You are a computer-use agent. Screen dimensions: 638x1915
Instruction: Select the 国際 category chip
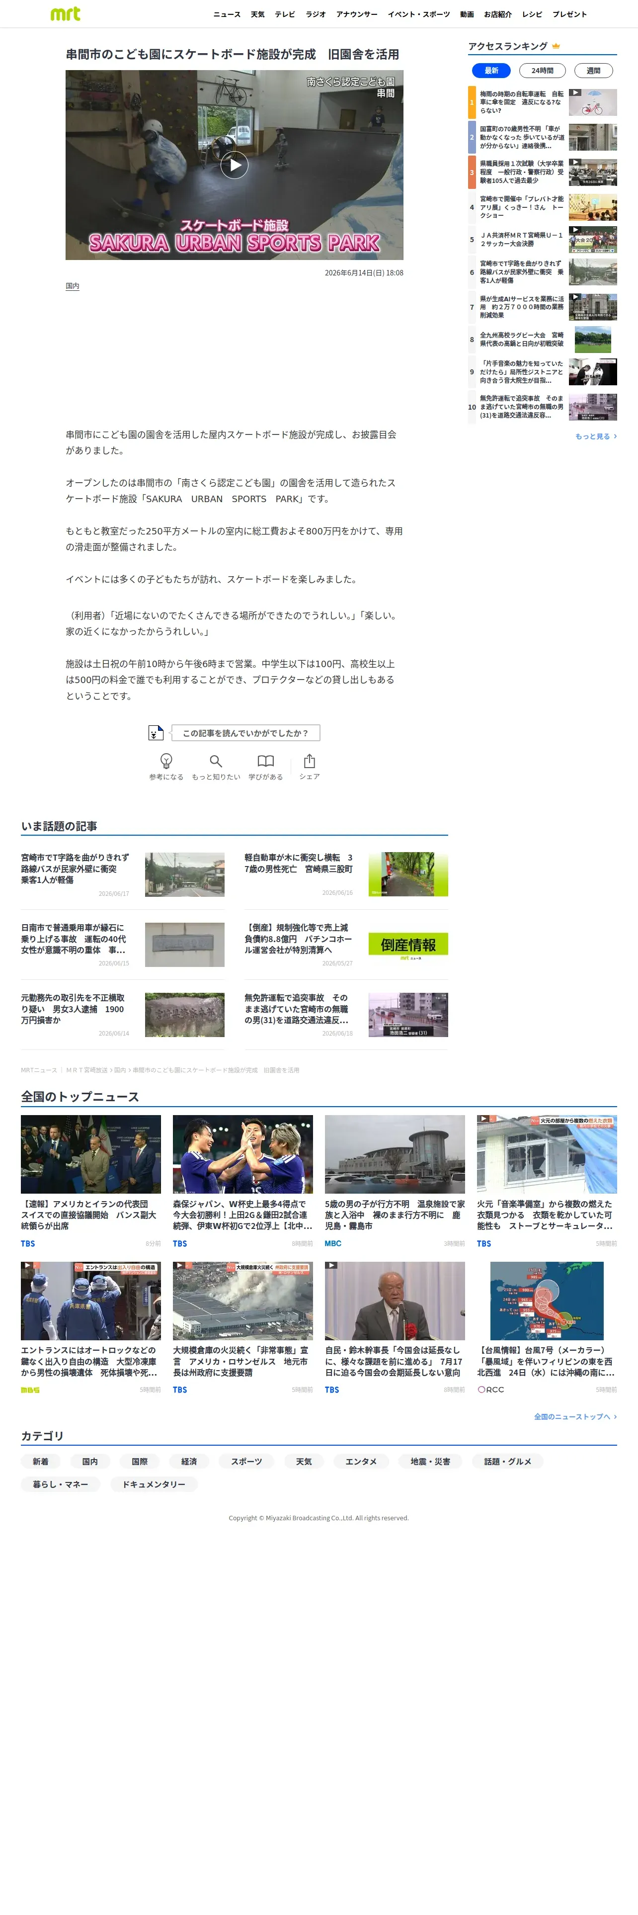coord(140,1462)
